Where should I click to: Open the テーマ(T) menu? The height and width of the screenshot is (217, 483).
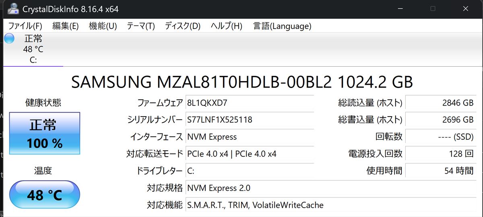coord(141,26)
